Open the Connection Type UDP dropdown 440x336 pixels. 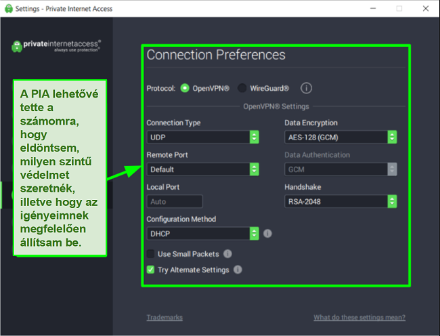[x=202, y=137]
